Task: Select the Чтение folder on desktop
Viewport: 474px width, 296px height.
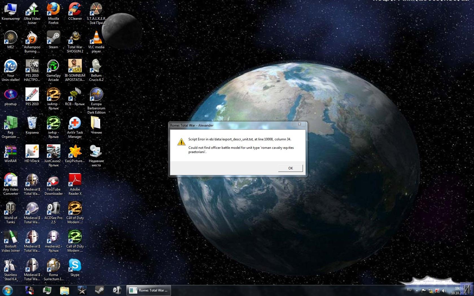Action: pos(96,125)
